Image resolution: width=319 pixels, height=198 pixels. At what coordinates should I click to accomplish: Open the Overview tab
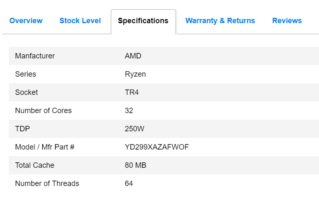coord(26,21)
